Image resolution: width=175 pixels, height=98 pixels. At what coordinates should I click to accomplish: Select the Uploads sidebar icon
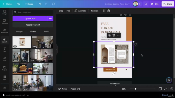click(x=5, y=40)
